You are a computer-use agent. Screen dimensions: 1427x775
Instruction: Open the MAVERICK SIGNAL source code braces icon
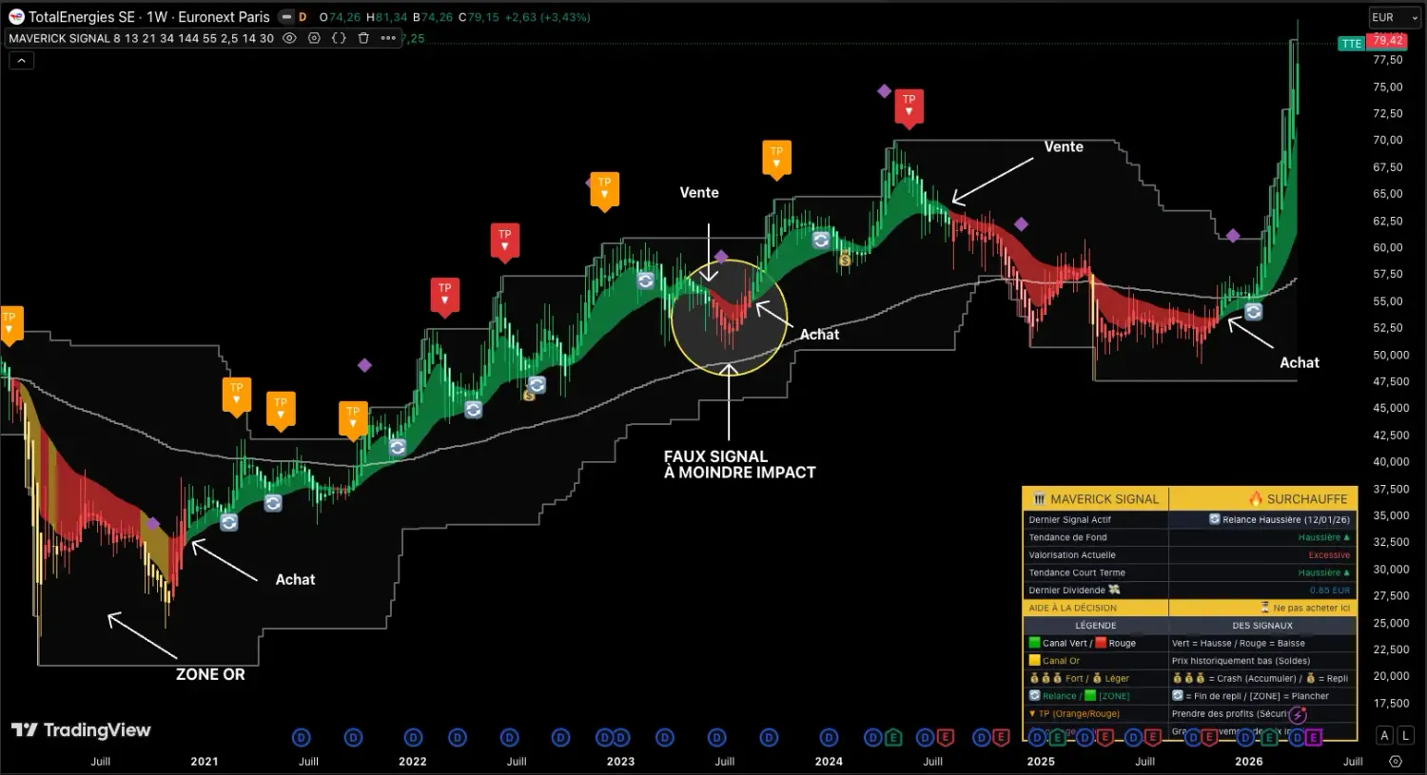339,38
